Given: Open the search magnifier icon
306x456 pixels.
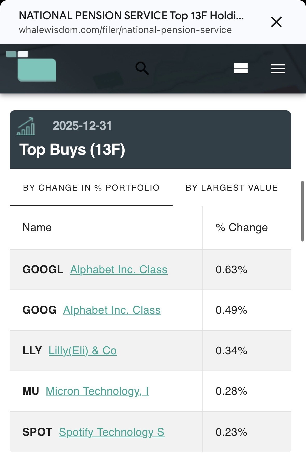Looking at the screenshot, I should 142,68.
